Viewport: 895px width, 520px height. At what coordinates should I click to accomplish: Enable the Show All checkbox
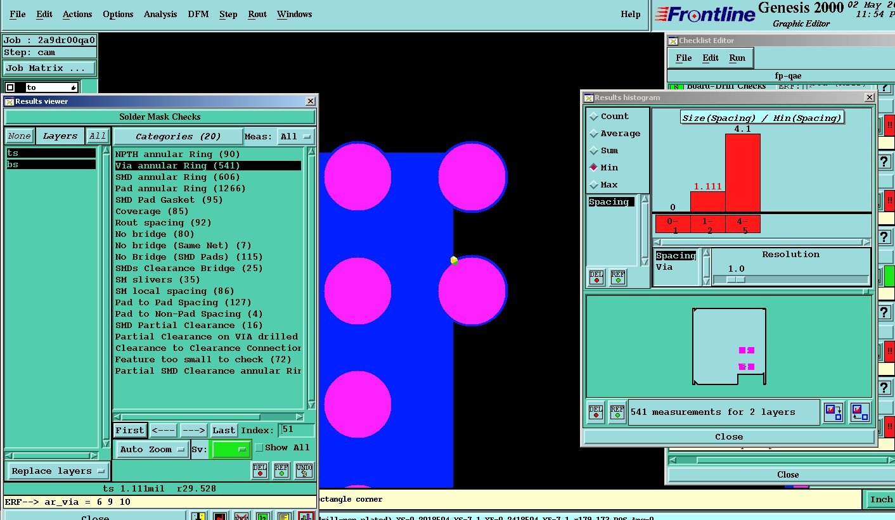[259, 448]
